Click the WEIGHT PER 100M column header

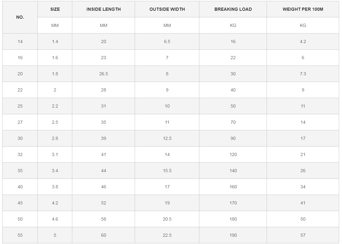click(303, 9)
